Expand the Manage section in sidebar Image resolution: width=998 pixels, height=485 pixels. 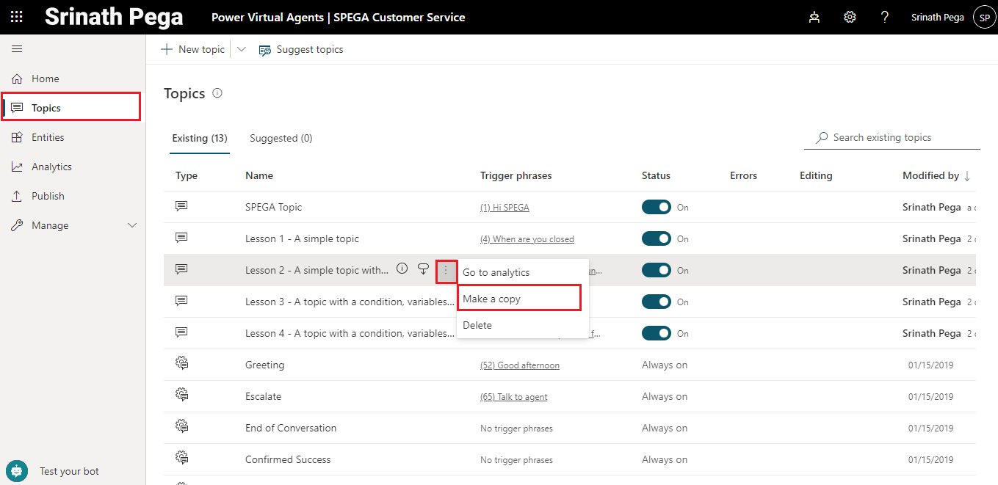[x=133, y=225]
